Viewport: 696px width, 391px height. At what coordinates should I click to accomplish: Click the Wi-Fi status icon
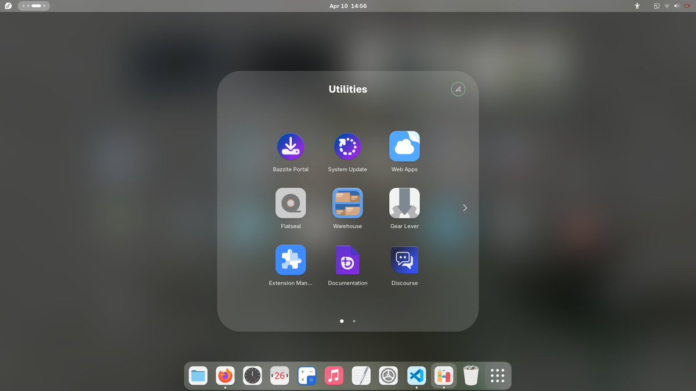(667, 6)
